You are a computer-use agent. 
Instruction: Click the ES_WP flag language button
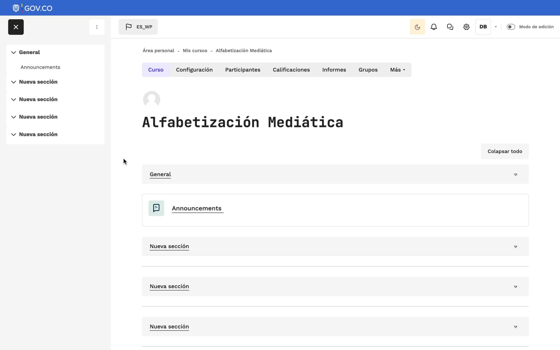click(x=138, y=27)
